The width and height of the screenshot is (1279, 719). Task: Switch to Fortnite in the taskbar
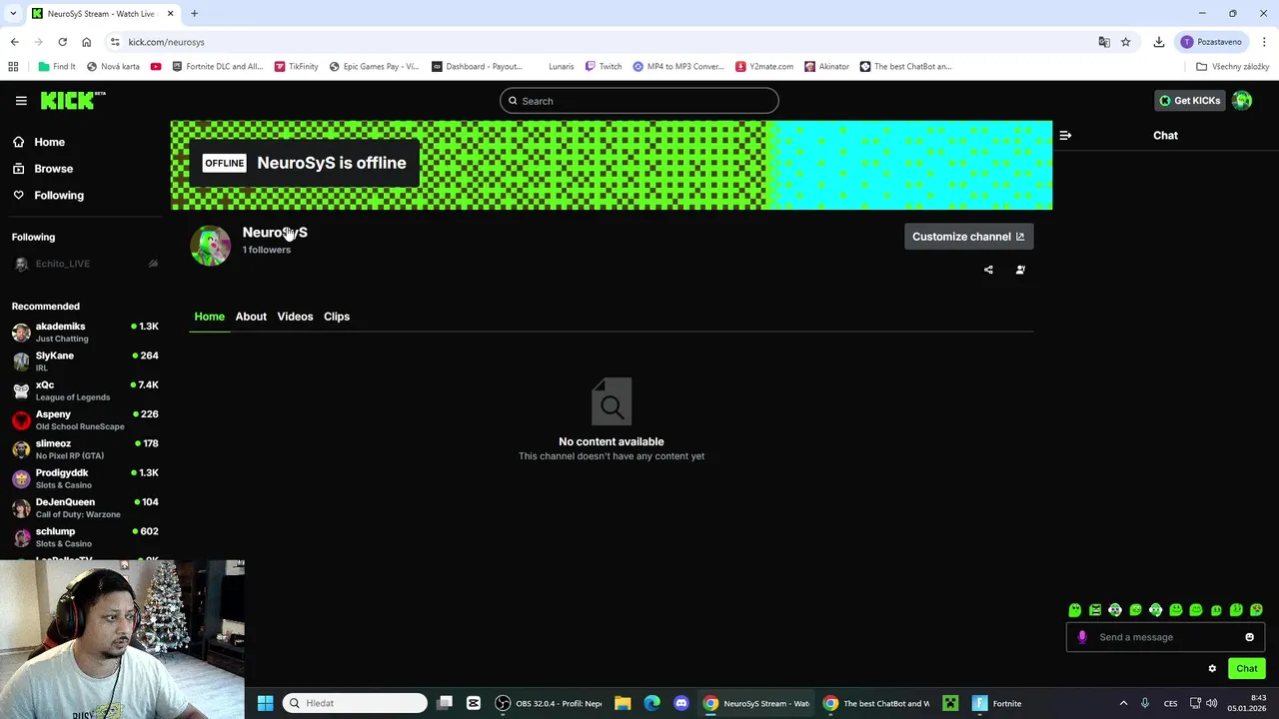click(998, 703)
